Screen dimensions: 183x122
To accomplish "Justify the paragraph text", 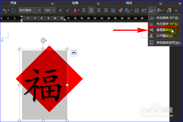I will pos(106,10).
